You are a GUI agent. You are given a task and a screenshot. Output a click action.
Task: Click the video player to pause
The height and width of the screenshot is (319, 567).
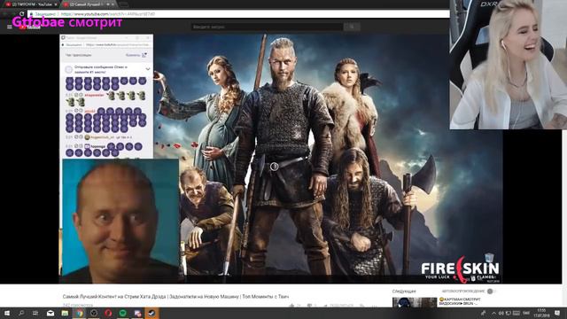click(x=281, y=159)
